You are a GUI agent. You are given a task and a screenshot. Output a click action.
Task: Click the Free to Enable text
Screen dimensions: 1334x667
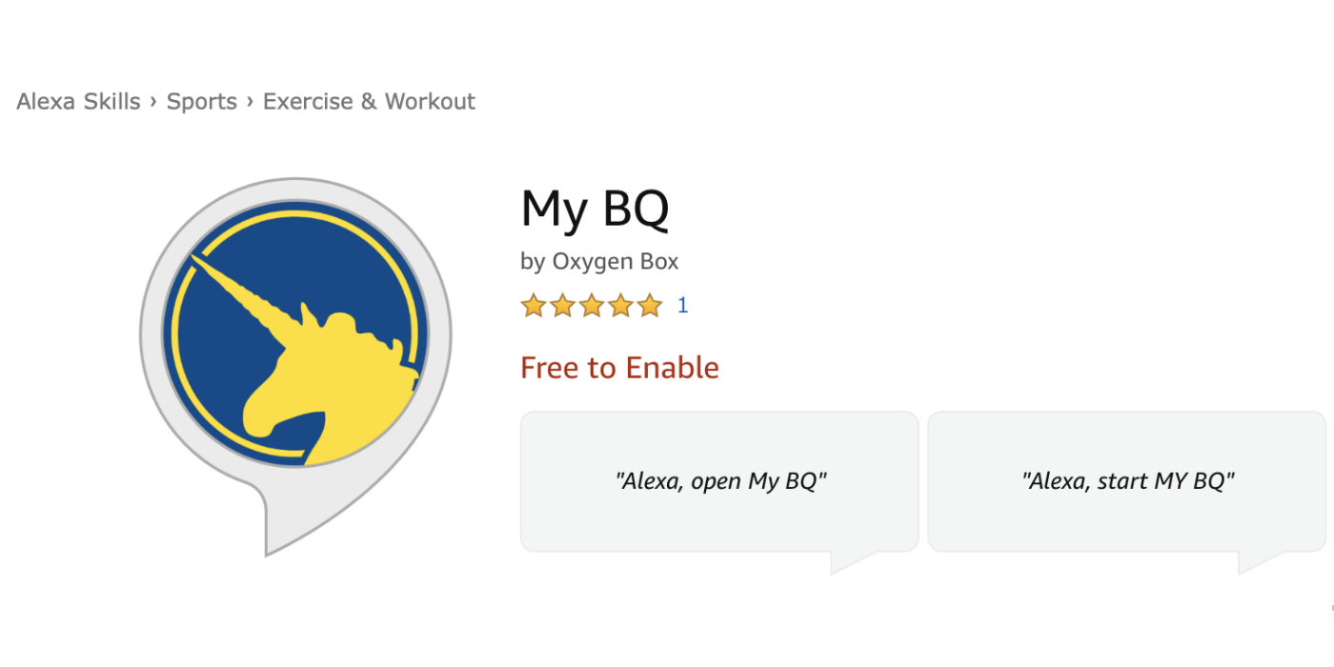click(619, 368)
